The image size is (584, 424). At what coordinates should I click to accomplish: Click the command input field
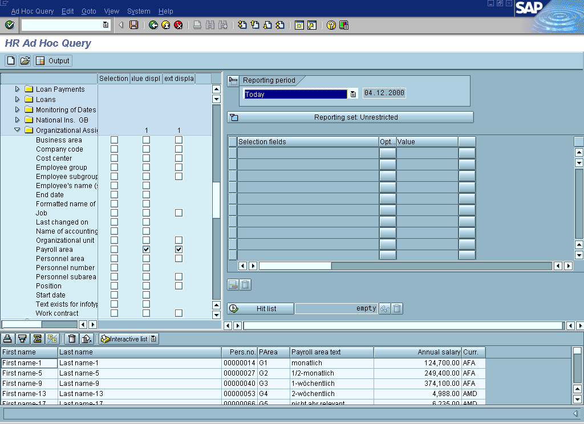pyautogui.click(x=62, y=25)
